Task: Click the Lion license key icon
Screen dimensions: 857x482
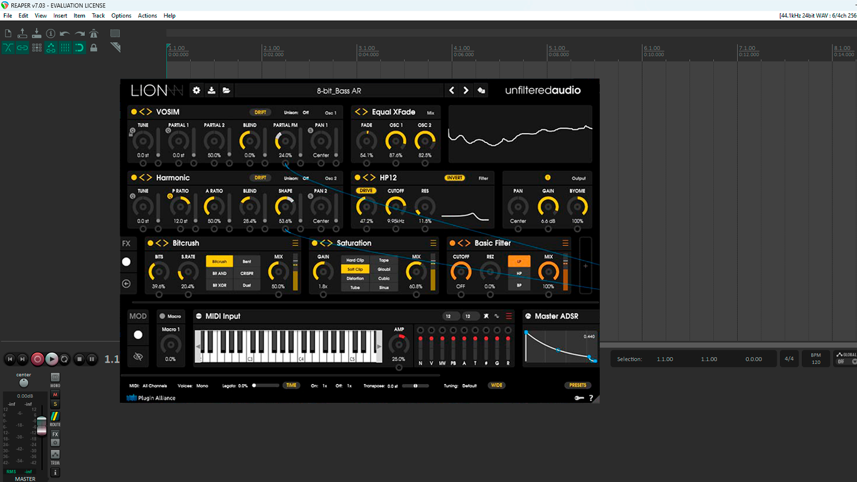Action: tap(578, 398)
